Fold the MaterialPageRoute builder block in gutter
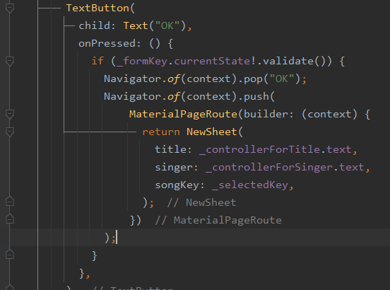Screen dimensions: 390x290 [x=10, y=114]
